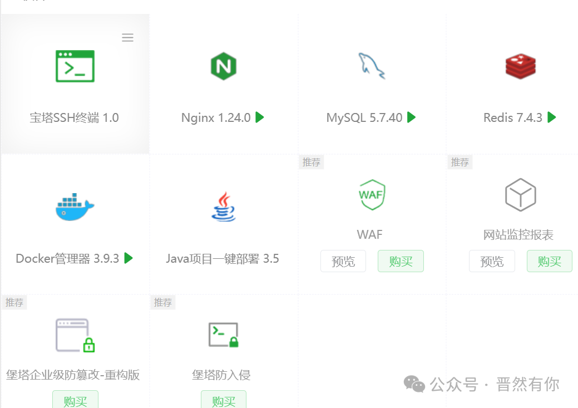
Task: Click the green play arrow beside Nginx 1.24.0
Action: [x=259, y=117]
